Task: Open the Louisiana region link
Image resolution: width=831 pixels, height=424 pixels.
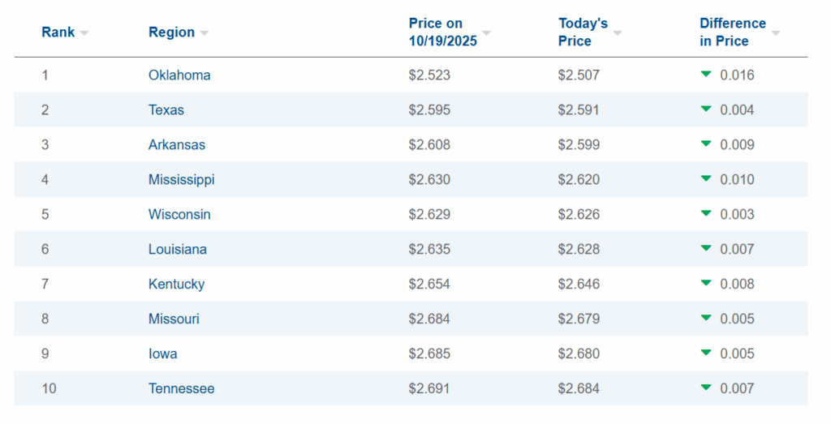Action: pos(178,250)
